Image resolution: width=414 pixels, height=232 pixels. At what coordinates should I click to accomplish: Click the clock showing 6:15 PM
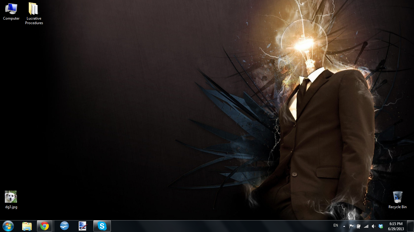(396, 226)
